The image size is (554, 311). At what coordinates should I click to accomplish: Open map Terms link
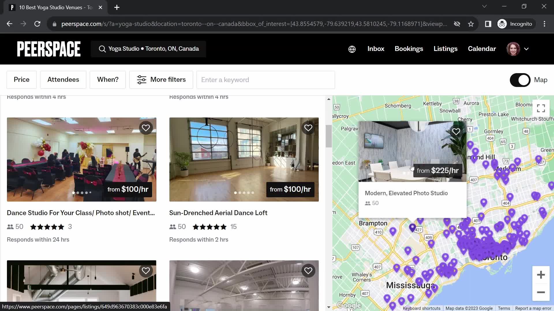coord(504,308)
